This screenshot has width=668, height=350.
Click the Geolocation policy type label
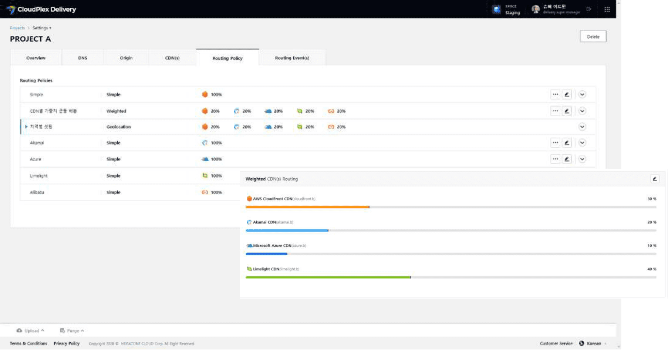pos(118,127)
